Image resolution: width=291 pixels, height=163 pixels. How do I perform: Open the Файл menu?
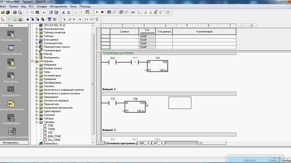3,6
